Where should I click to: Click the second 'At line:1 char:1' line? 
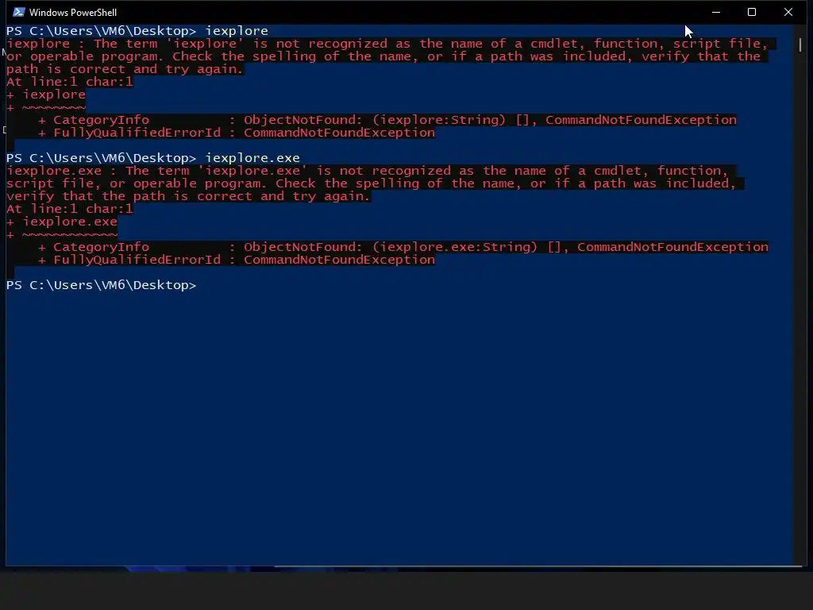coord(70,209)
